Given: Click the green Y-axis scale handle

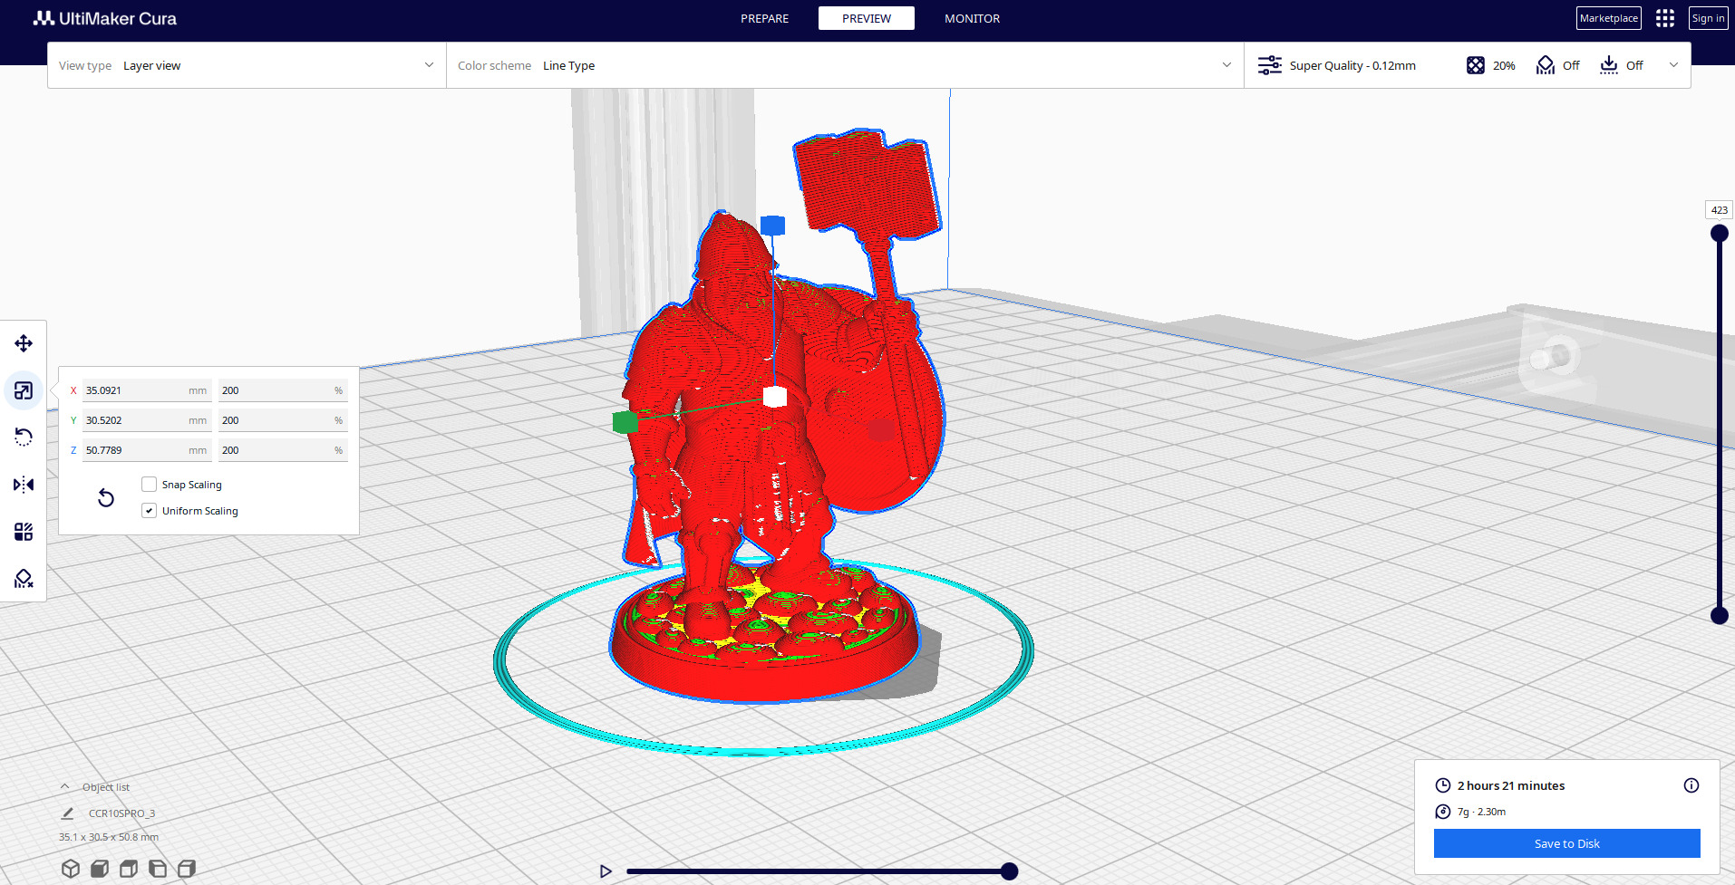Looking at the screenshot, I should tap(625, 421).
